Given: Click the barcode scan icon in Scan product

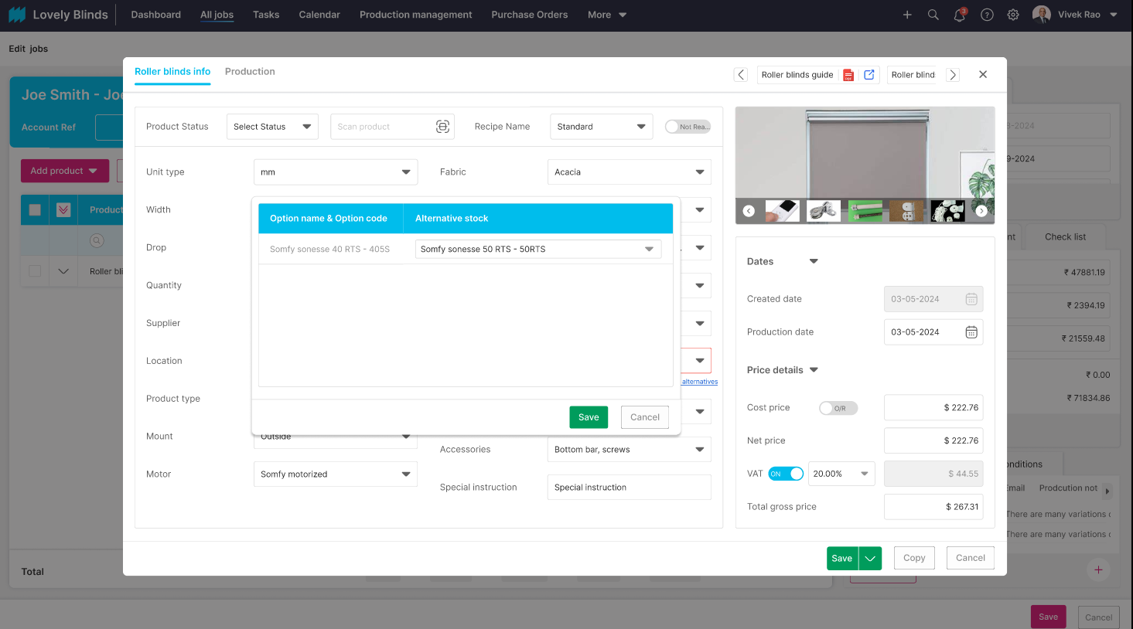Looking at the screenshot, I should (x=442, y=127).
